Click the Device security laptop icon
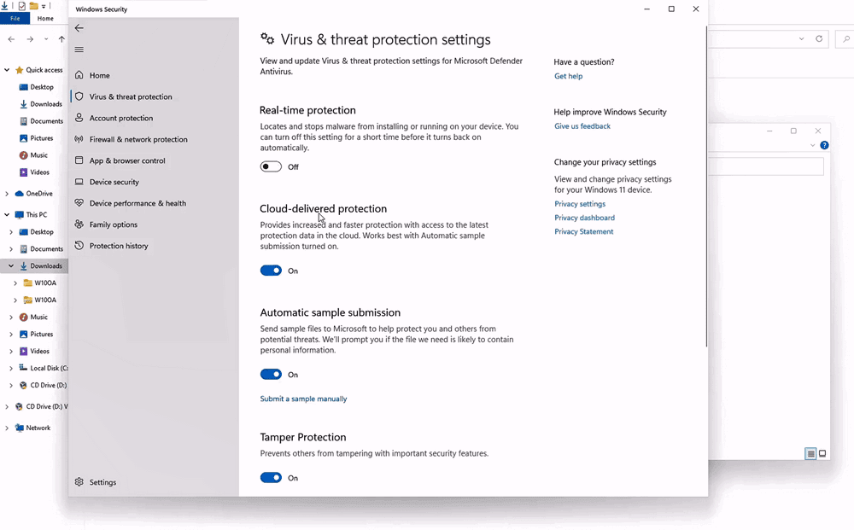This screenshot has width=854, height=530. (79, 181)
